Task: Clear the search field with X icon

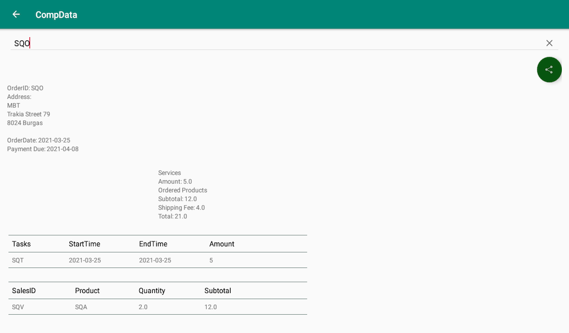Action: coord(549,43)
